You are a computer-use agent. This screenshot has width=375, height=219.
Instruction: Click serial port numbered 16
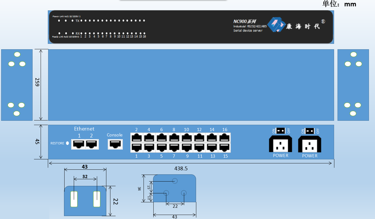point(225,137)
